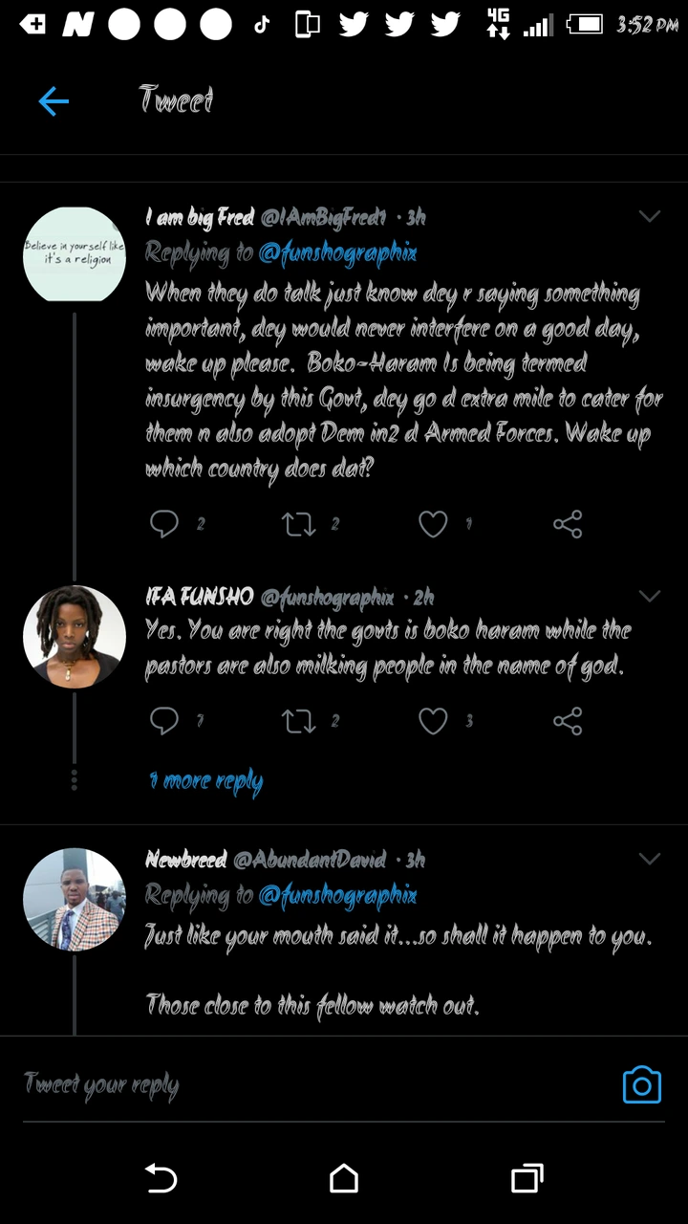Retweet IFA FUNSHO's tweet

[299, 721]
